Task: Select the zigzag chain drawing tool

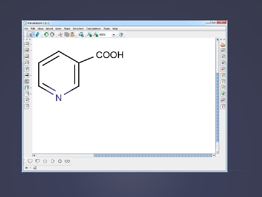Action: [27, 51]
